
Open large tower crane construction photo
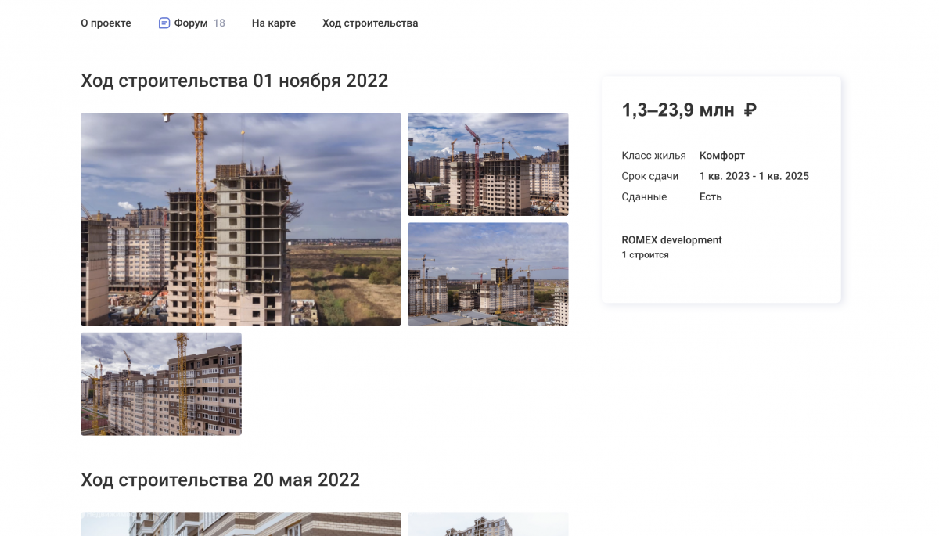pyautogui.click(x=241, y=219)
